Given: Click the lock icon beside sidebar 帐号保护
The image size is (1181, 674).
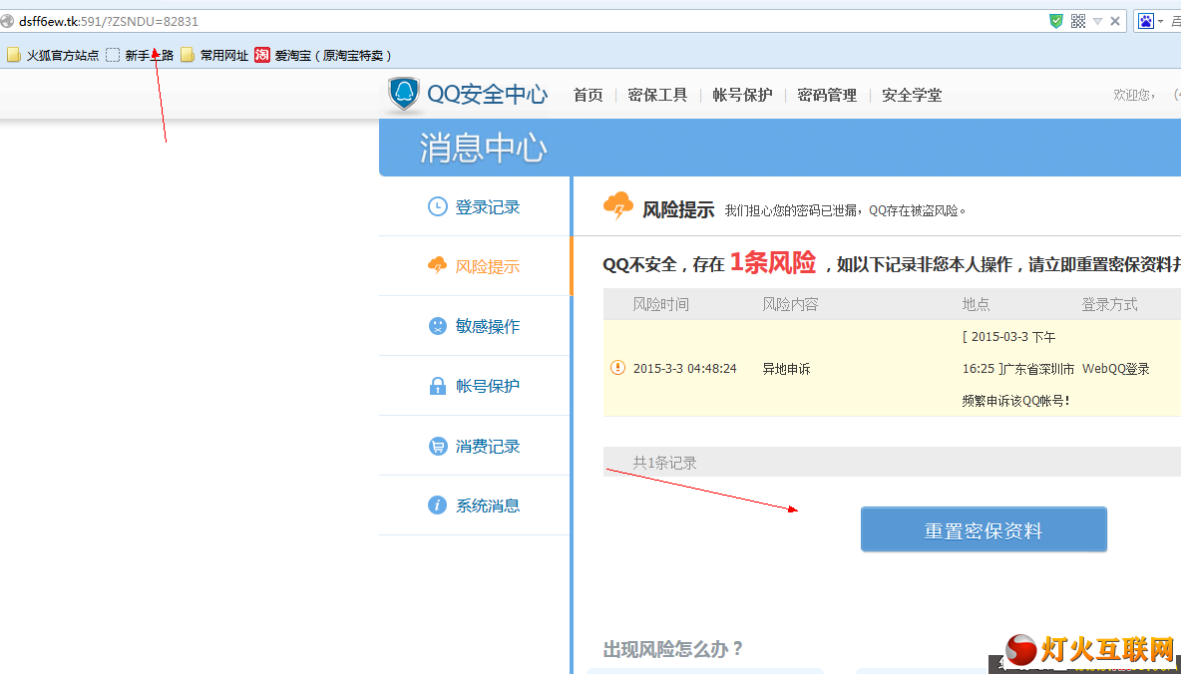Looking at the screenshot, I should tap(438, 386).
